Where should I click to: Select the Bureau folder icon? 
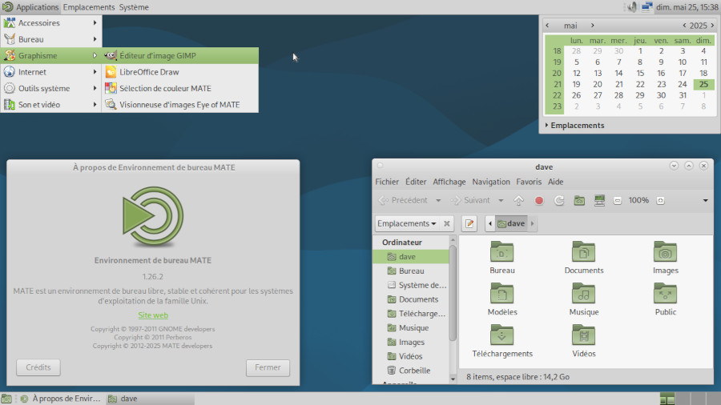[x=502, y=252]
